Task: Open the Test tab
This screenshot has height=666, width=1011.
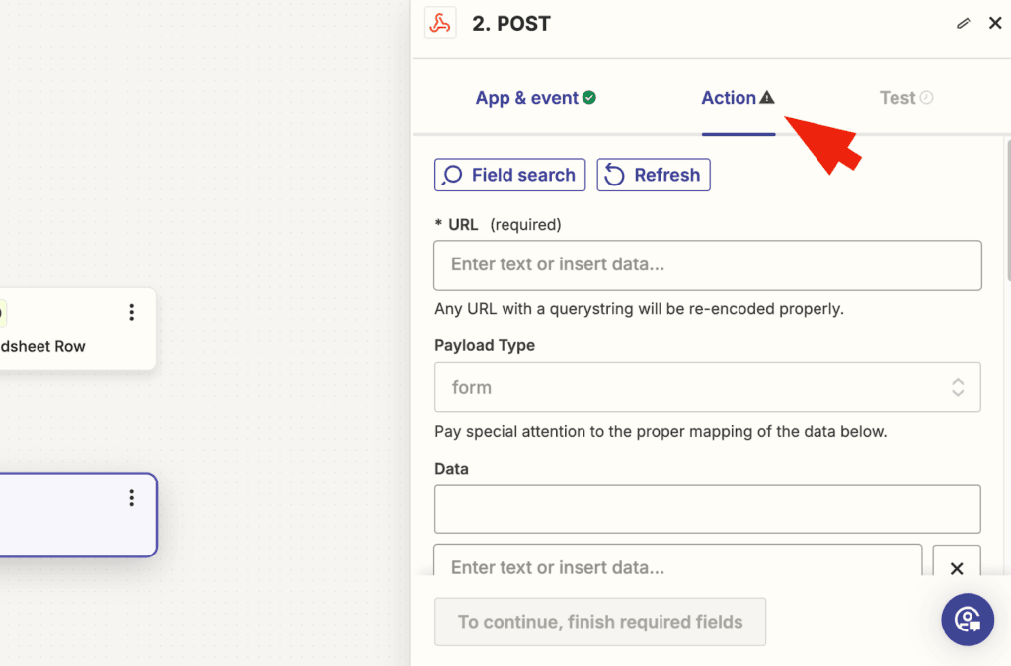Action: pyautogui.click(x=897, y=98)
